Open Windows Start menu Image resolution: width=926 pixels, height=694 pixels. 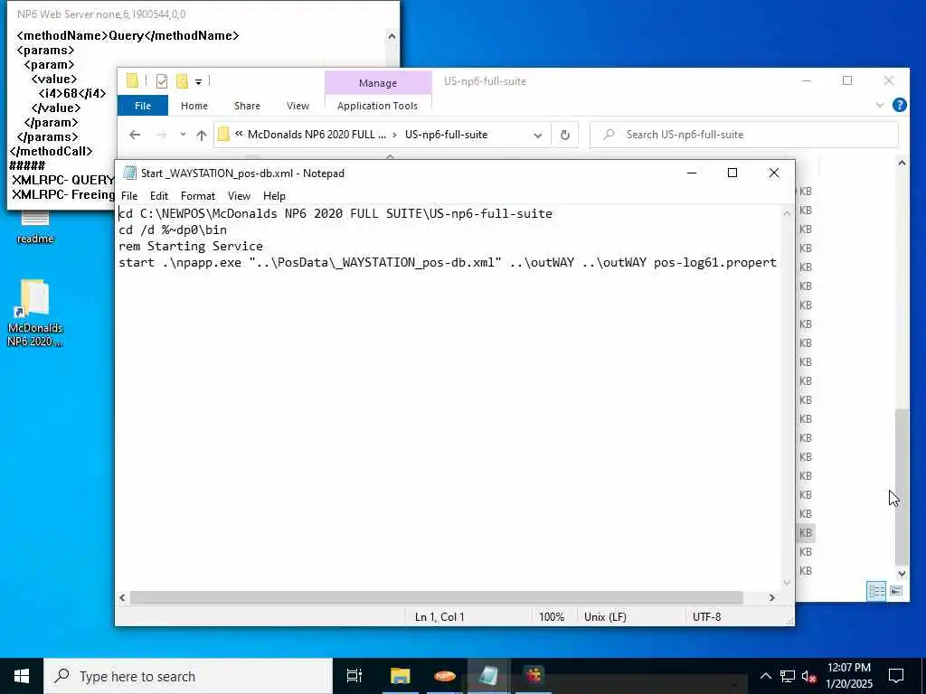[x=22, y=676]
